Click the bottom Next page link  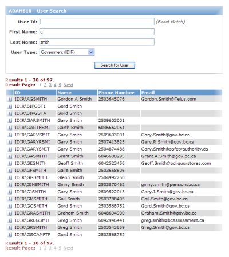[x=68, y=248]
